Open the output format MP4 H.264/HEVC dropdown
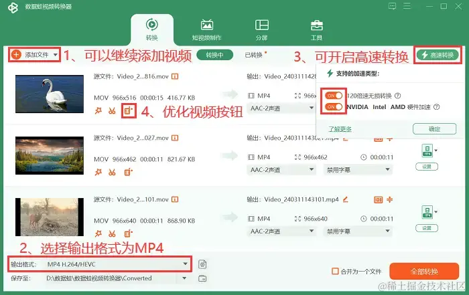The height and width of the screenshot is (295, 469). (x=117, y=264)
